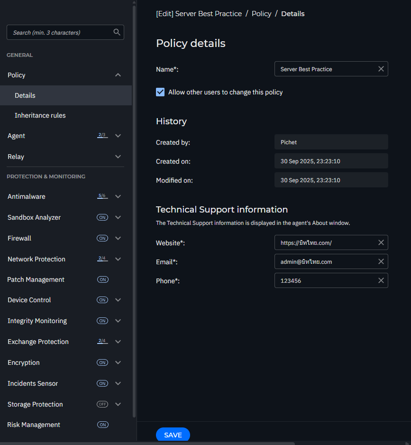Click Firewall ON status badge

click(102, 238)
